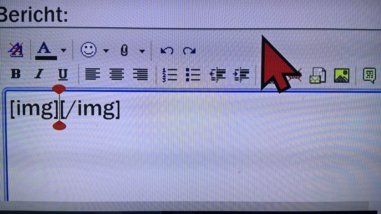Viewport: 381px width, 214px height.
Task: Toggle italic formatting
Action: click(x=39, y=74)
